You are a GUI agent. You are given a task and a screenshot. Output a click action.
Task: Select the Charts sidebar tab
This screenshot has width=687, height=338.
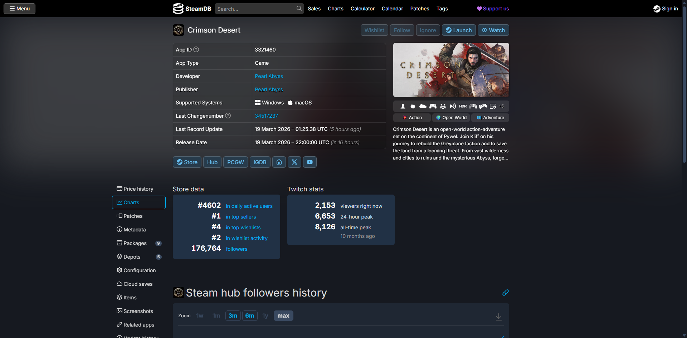(139, 202)
